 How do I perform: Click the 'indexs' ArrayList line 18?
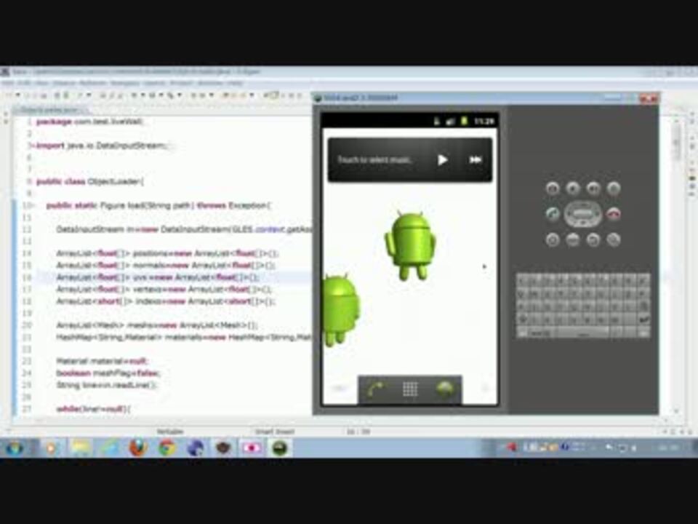click(166, 301)
